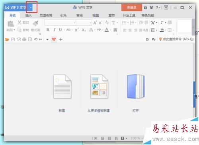
Task: Click the insert table grid icon
Action: click(x=170, y=23)
